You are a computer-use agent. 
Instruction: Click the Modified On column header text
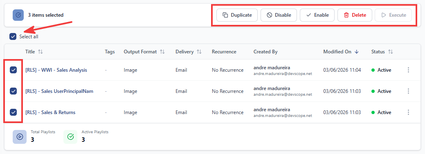337,52
